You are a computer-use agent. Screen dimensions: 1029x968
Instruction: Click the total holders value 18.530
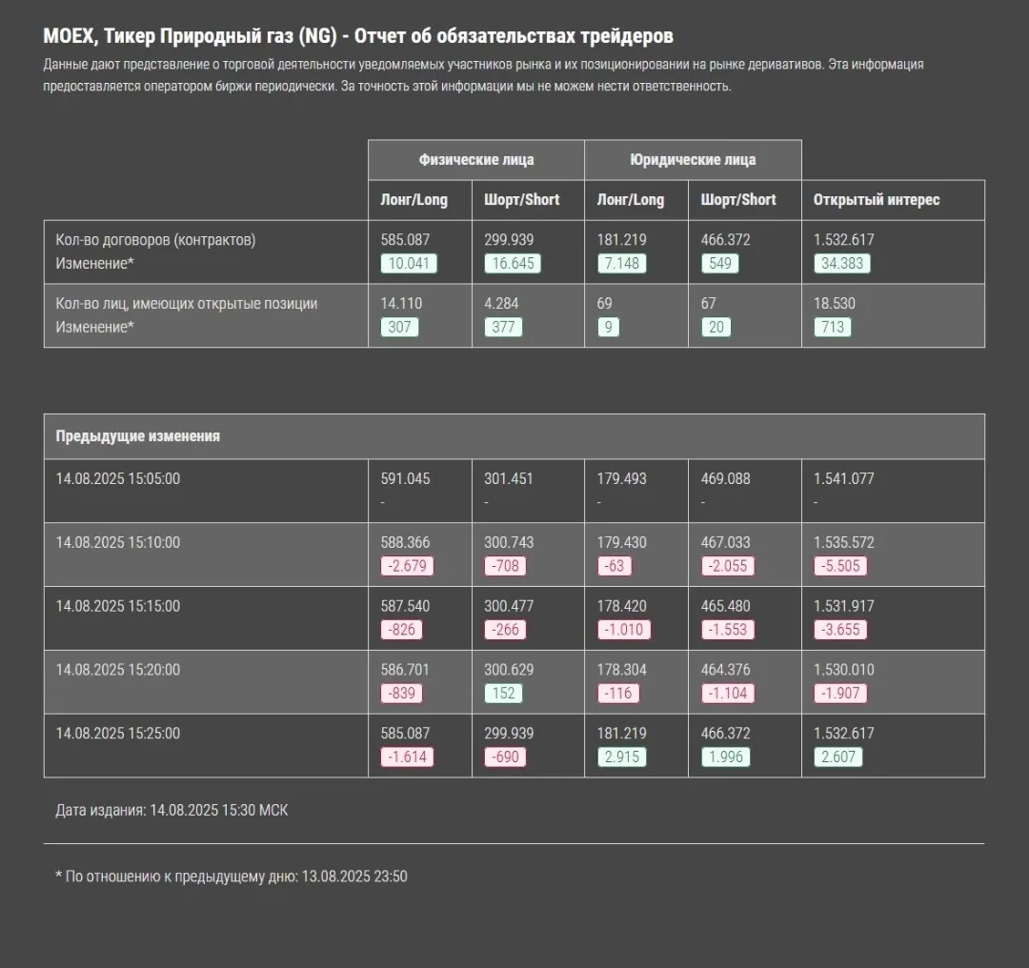(x=835, y=303)
